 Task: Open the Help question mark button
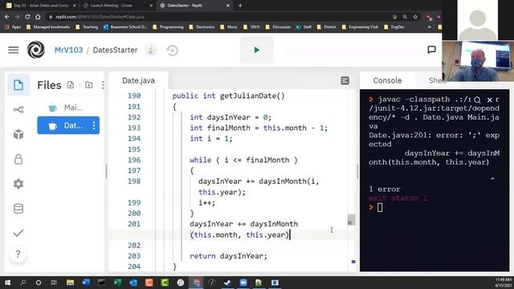pyautogui.click(x=18, y=254)
